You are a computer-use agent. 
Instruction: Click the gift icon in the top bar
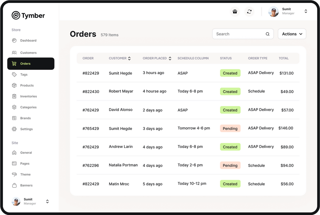click(235, 11)
